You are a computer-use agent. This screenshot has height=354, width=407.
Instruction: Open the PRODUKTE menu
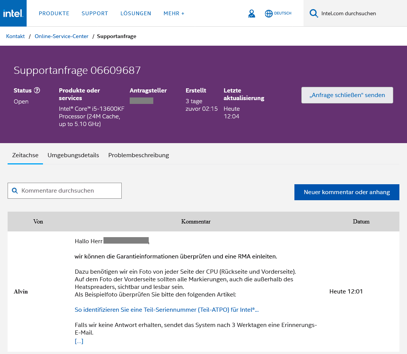pyautogui.click(x=54, y=13)
